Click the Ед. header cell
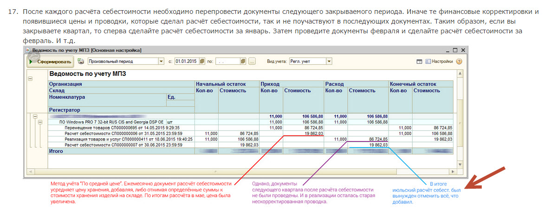The width and height of the screenshot is (544, 210). click(x=181, y=97)
